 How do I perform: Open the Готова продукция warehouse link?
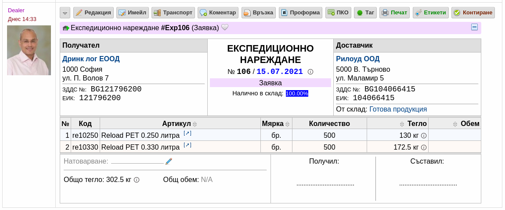click(x=398, y=109)
